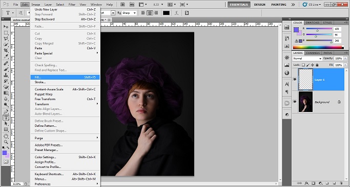The image size is (350, 187).
Task: Select the Hand tool
Action: (x=6, y=136)
